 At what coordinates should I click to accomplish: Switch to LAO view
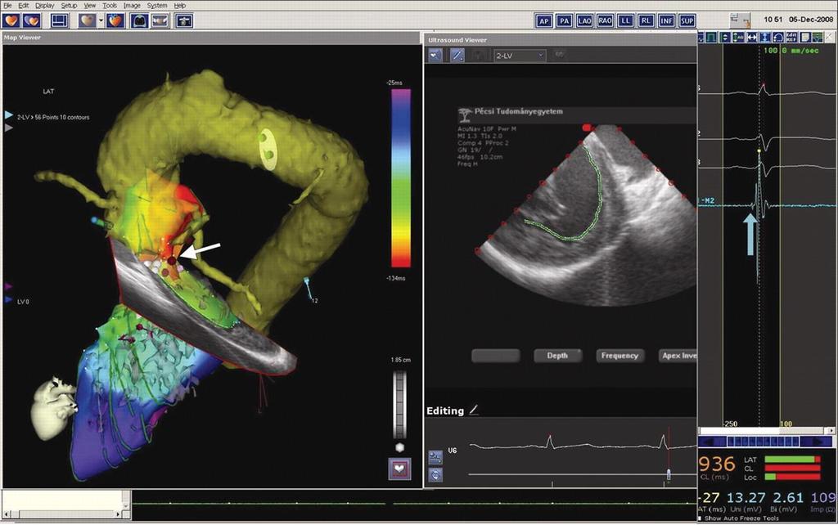(584, 20)
